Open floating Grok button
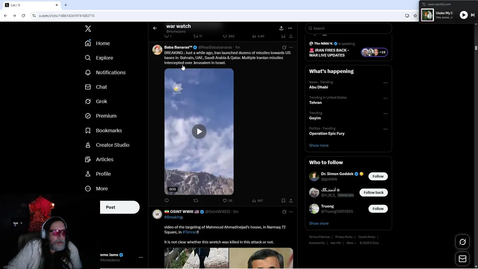This screenshot has height=269, width=478. click(x=462, y=242)
